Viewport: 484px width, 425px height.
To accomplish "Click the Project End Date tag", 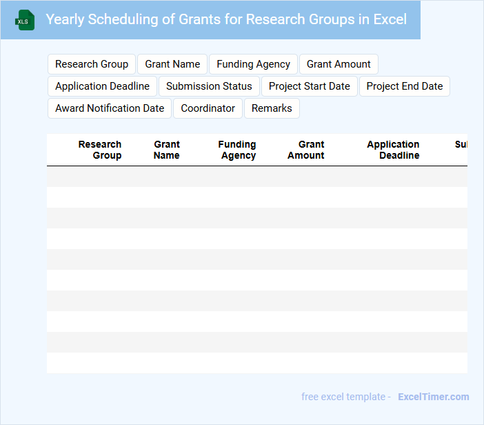I will pos(405,86).
